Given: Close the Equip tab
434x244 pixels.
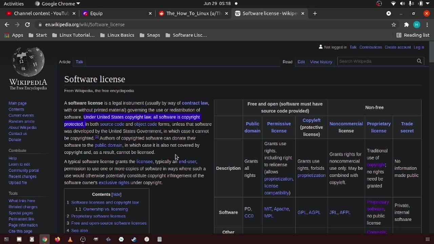Looking at the screenshot, I should [150, 14].
